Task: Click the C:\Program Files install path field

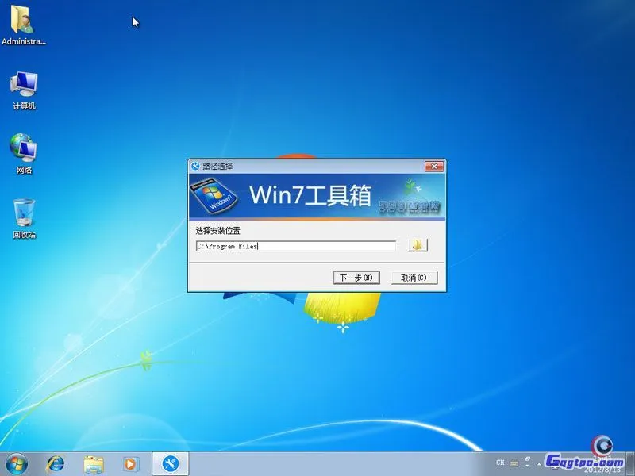Action: pos(295,246)
